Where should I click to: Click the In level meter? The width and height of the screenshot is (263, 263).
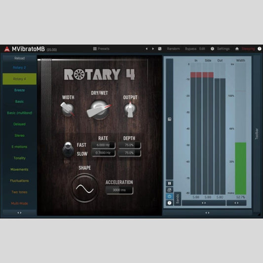[196, 129]
